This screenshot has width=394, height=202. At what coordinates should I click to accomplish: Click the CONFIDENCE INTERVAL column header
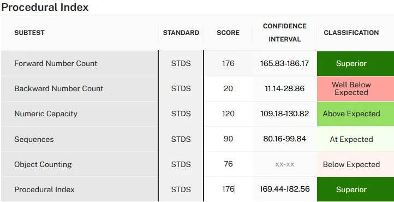tap(285, 33)
